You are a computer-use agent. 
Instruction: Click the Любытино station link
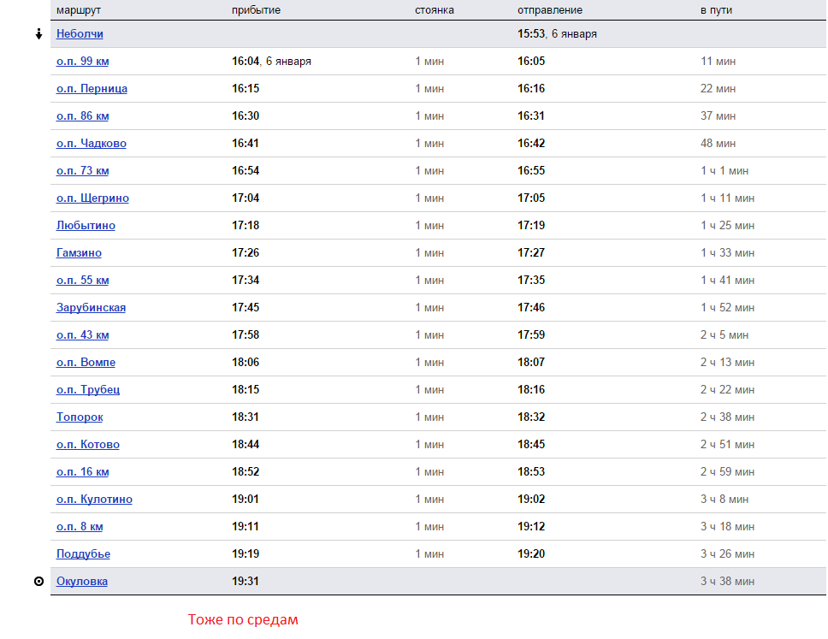[86, 226]
